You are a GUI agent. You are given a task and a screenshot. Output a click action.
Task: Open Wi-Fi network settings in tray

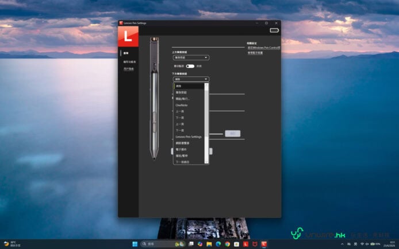tap(362, 244)
